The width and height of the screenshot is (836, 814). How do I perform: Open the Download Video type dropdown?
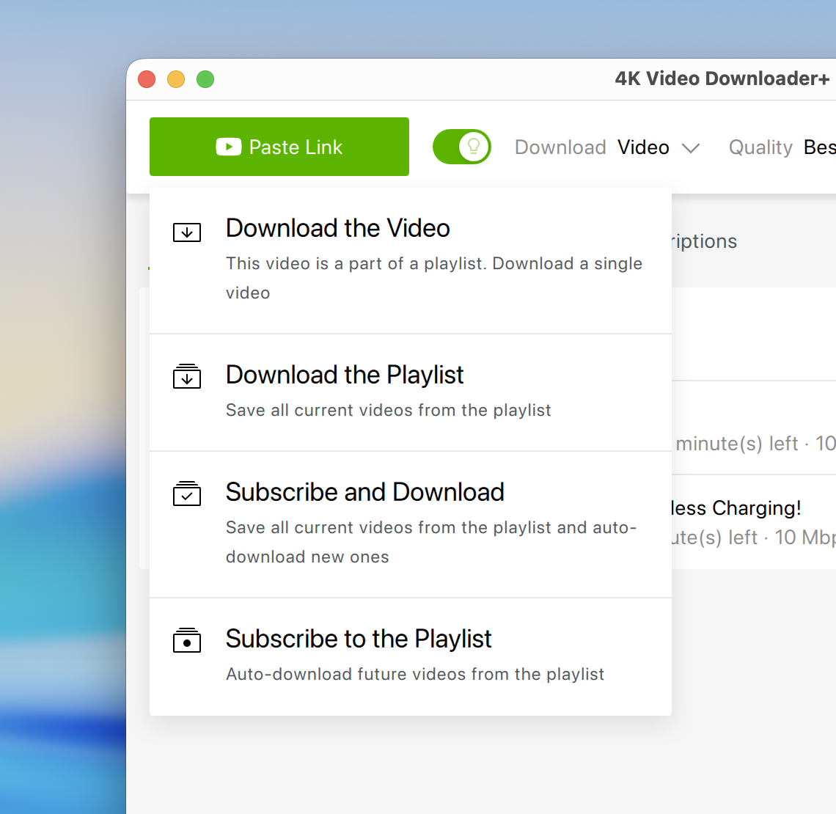[607, 147]
